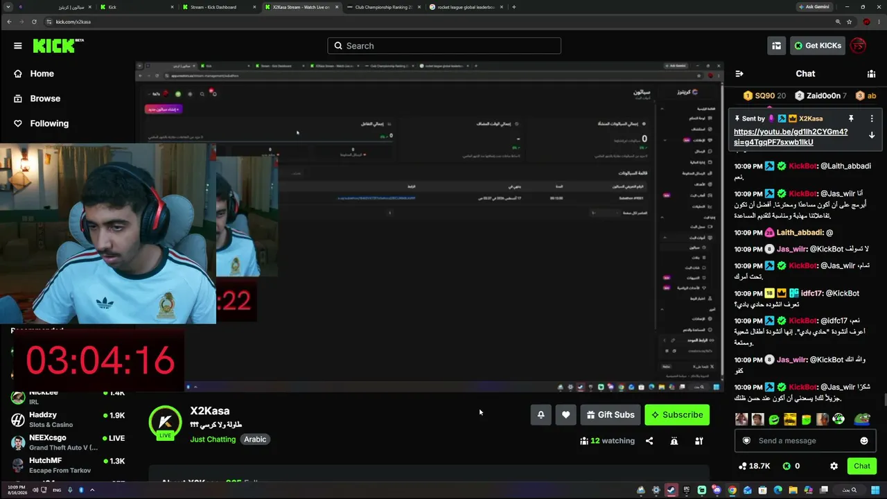Click the SQ90 top gifter badge
This screenshot has height=499, width=887.
764,96
